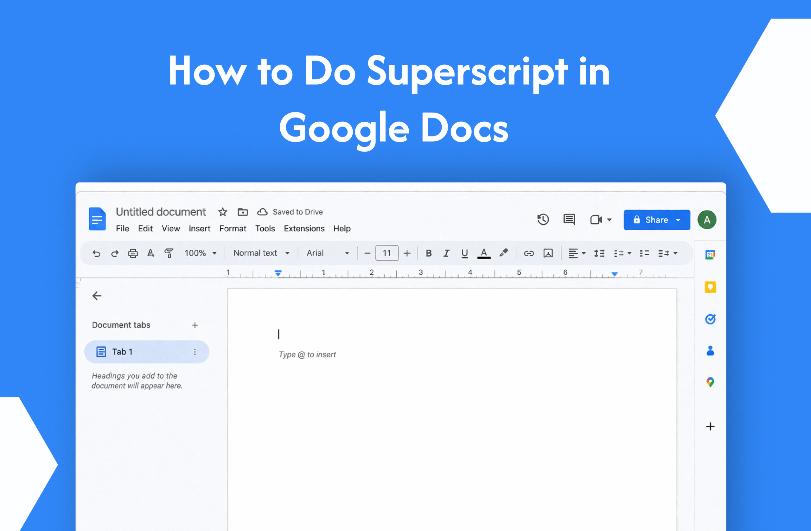Expand the checklist dropdown arrow

629,253
